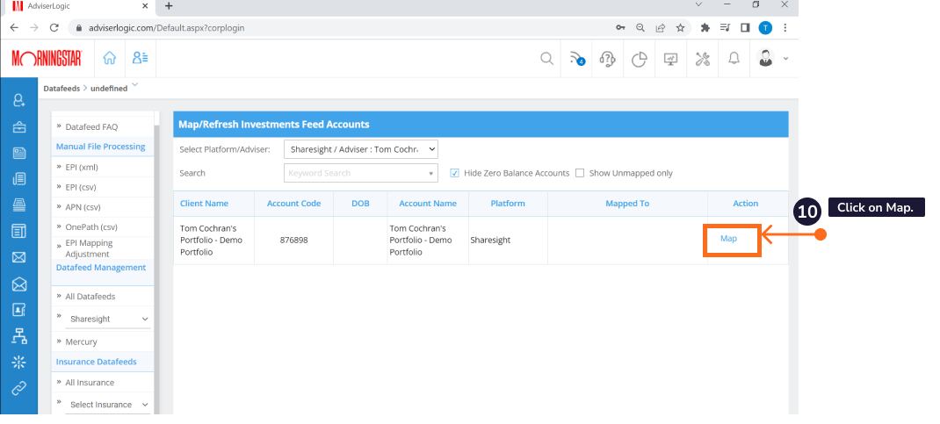Image resolution: width=940 pixels, height=424 pixels.
Task: Check Show Unmapped only
Action: point(580,173)
